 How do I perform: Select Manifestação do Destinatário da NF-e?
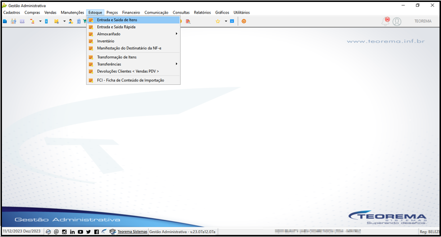tap(133, 48)
